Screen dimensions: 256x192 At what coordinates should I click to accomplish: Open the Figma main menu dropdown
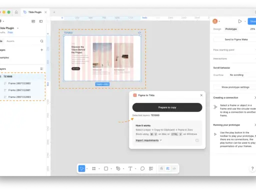(x=2, y=21)
